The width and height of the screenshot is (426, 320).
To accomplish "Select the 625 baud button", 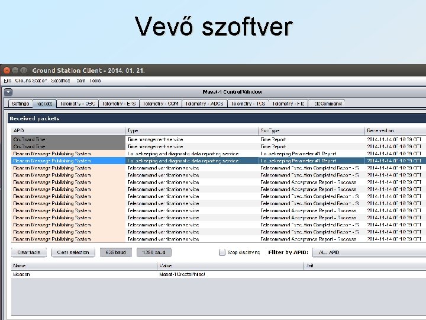I will 116,252.
